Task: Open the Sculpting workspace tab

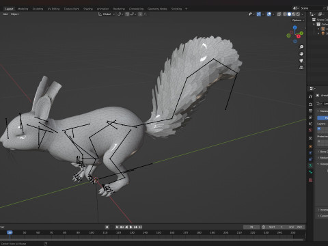Action: click(38, 9)
